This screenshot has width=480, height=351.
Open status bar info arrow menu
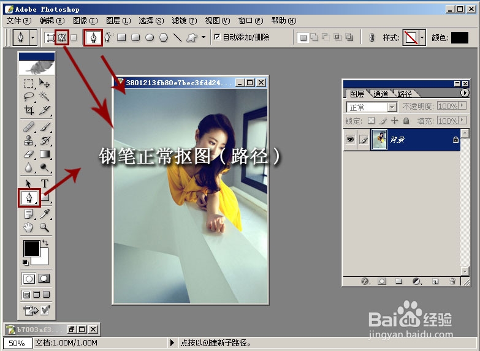pos(172,343)
